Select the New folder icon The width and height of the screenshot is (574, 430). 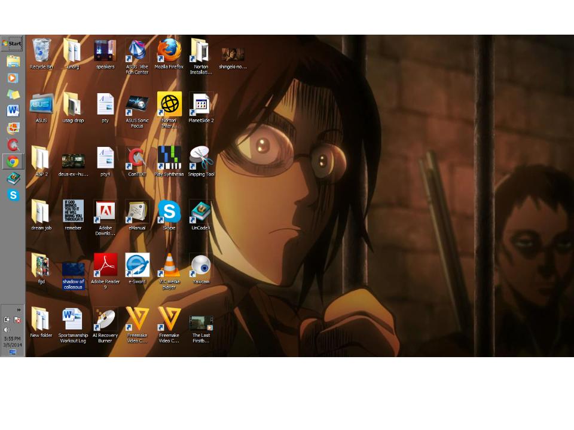pos(41,322)
